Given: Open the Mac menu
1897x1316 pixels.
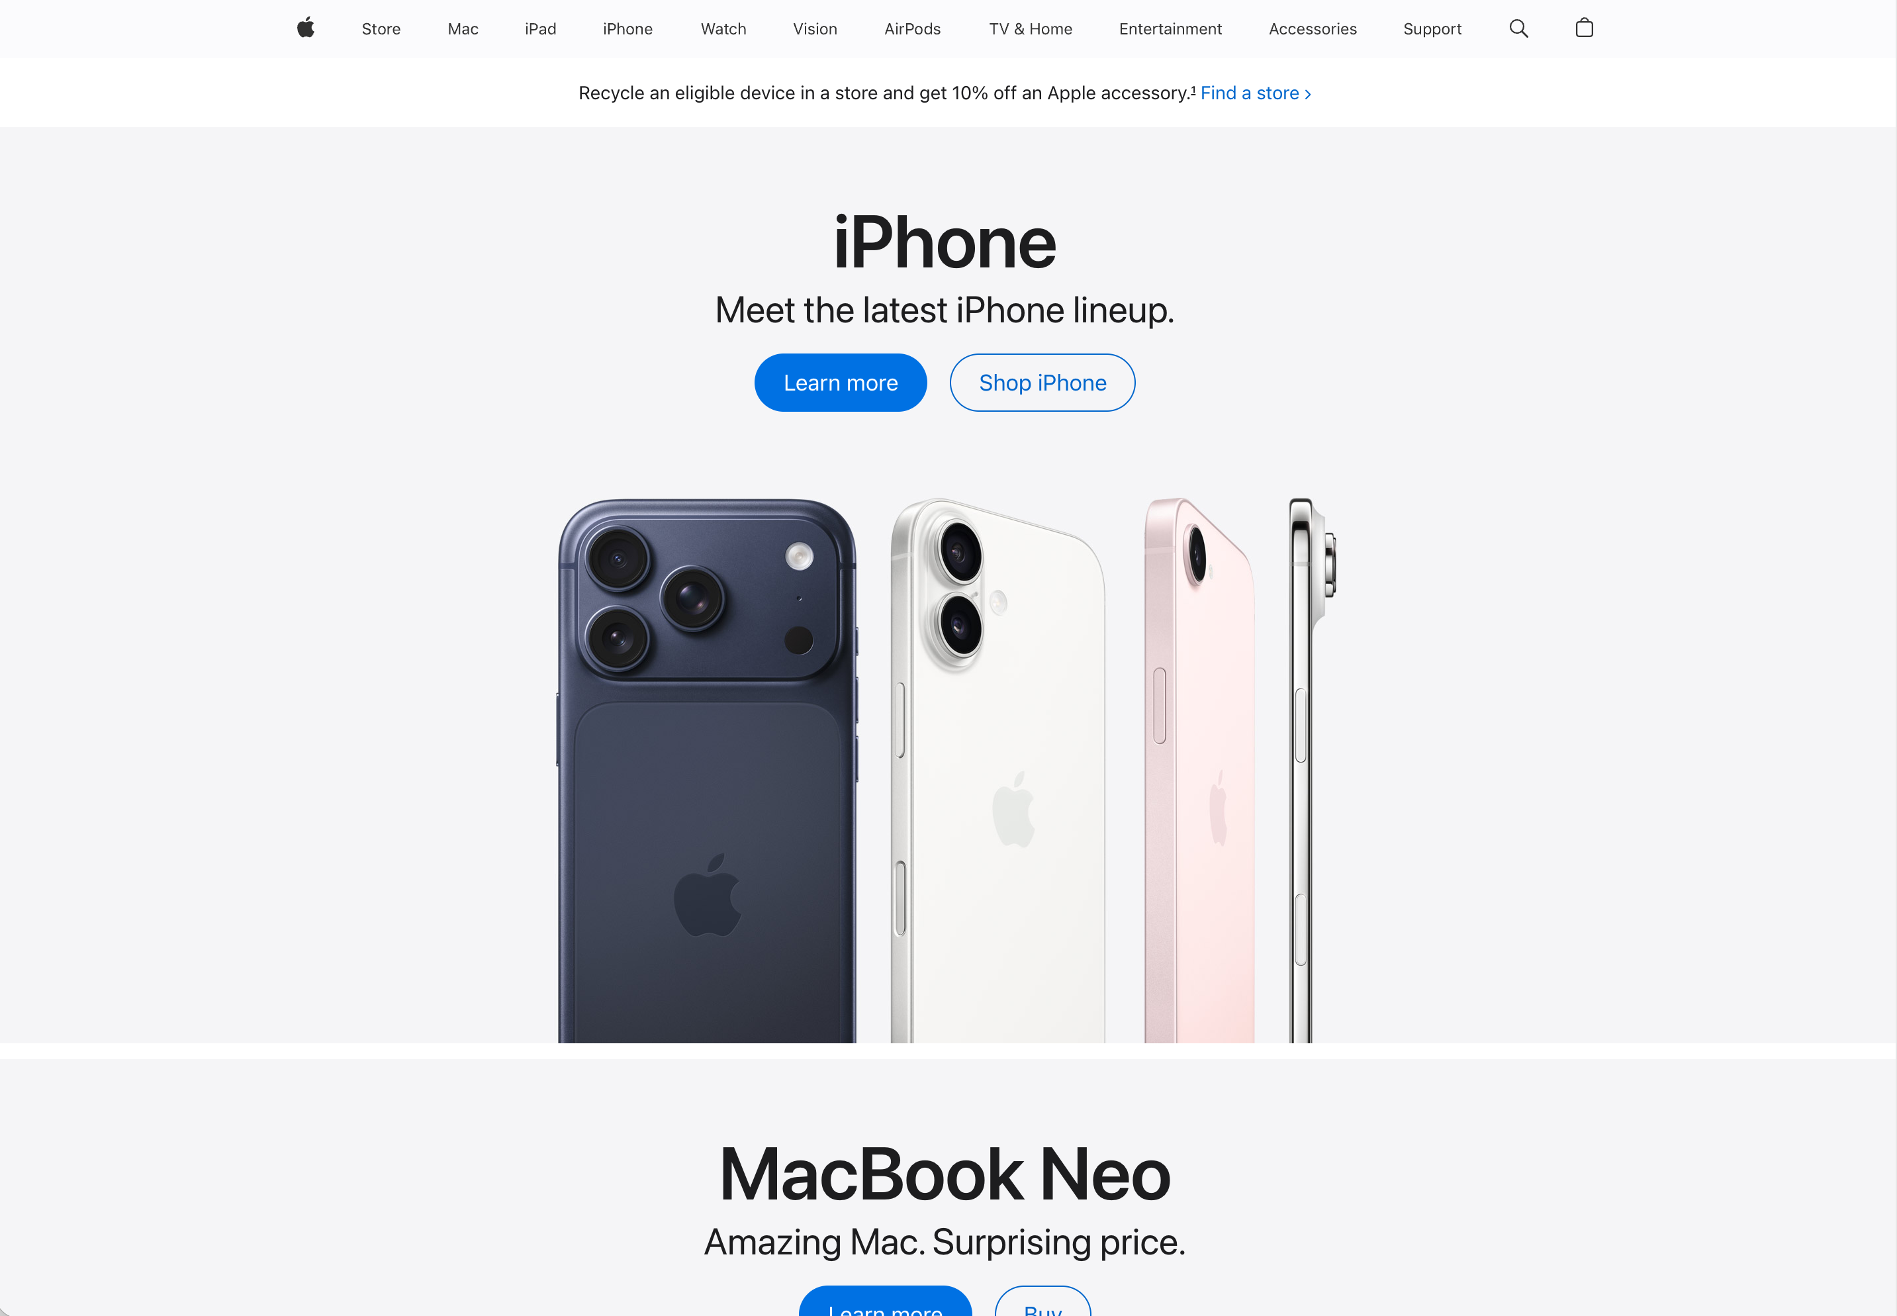Looking at the screenshot, I should tap(463, 29).
